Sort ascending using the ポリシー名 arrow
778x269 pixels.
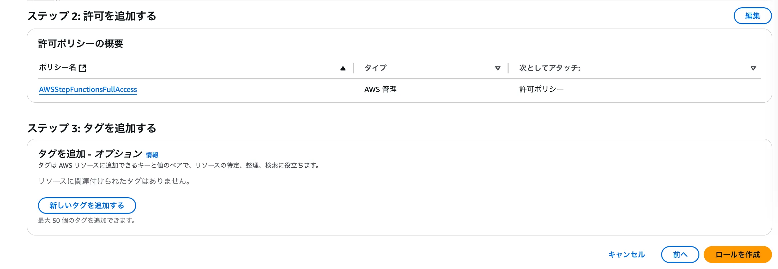click(x=343, y=68)
